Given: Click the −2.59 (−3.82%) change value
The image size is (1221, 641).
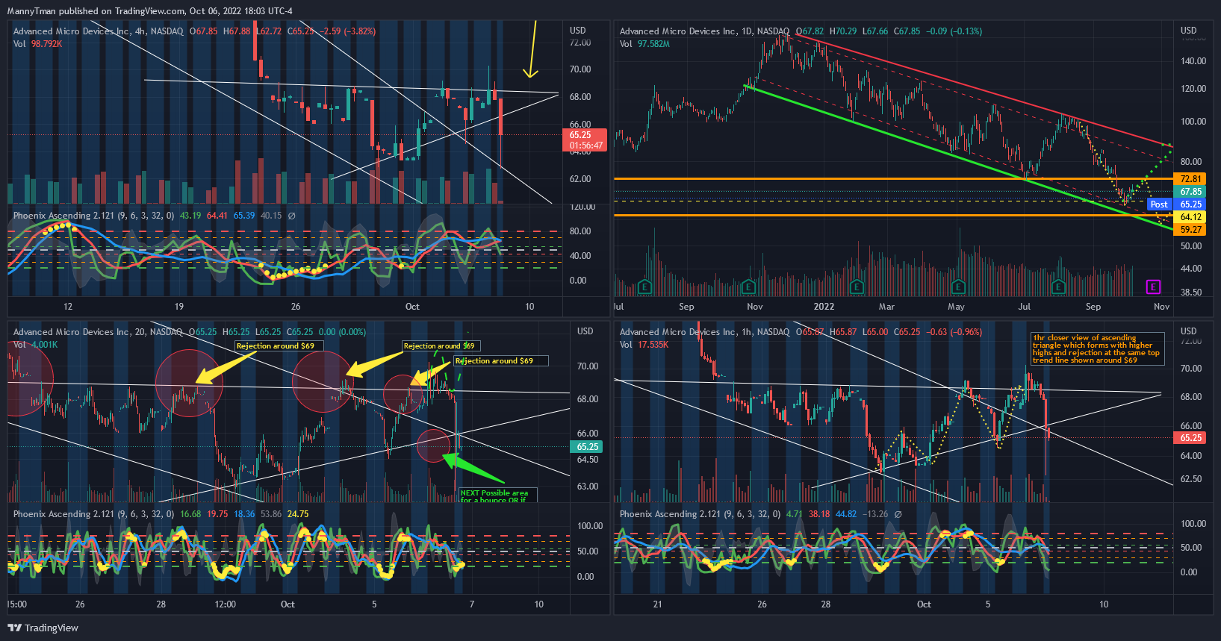Looking at the screenshot, I should click(x=347, y=31).
